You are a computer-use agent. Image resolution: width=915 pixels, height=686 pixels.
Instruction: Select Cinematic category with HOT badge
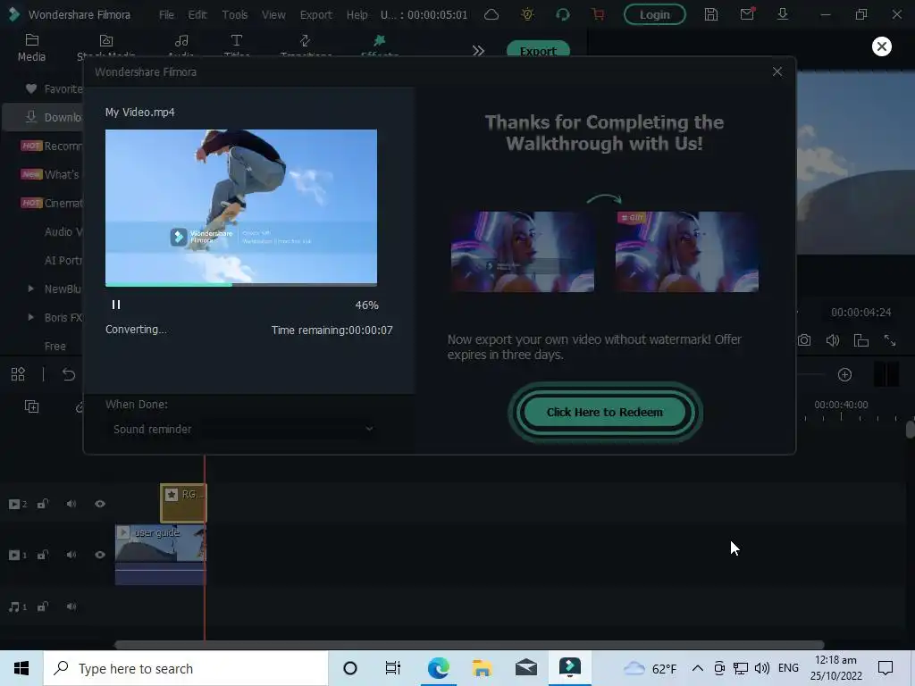point(51,203)
